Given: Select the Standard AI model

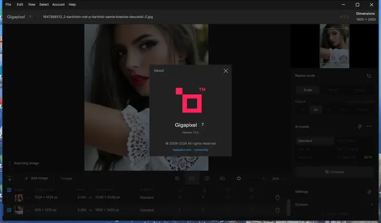Looking at the screenshot, I should (x=315, y=141).
